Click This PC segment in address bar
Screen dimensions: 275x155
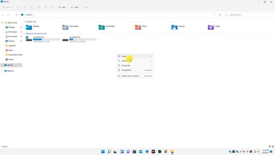29,15
